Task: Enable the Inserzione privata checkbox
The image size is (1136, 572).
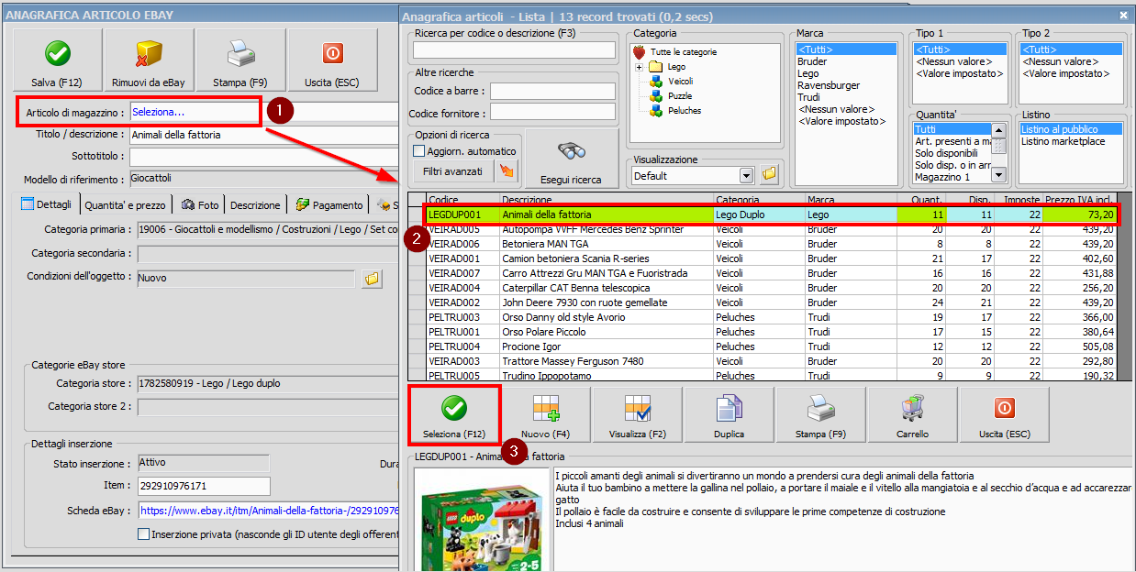Action: pyautogui.click(x=143, y=533)
